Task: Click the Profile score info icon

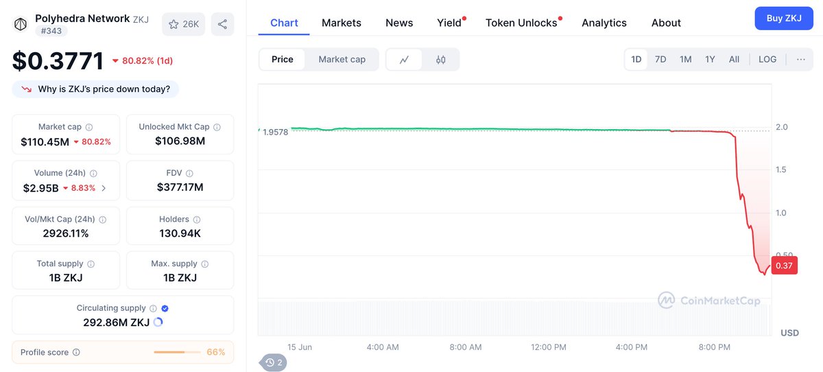Action: (76, 352)
